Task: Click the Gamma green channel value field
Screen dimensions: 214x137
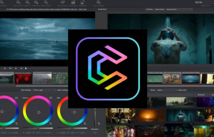Action: click(x=38, y=133)
